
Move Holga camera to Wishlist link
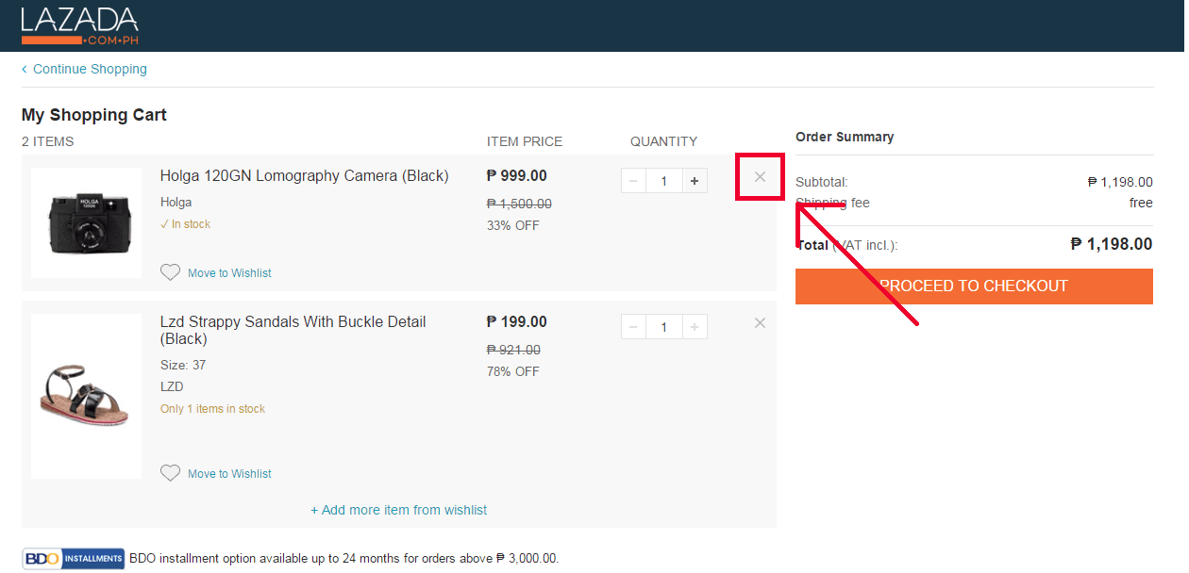pos(229,273)
